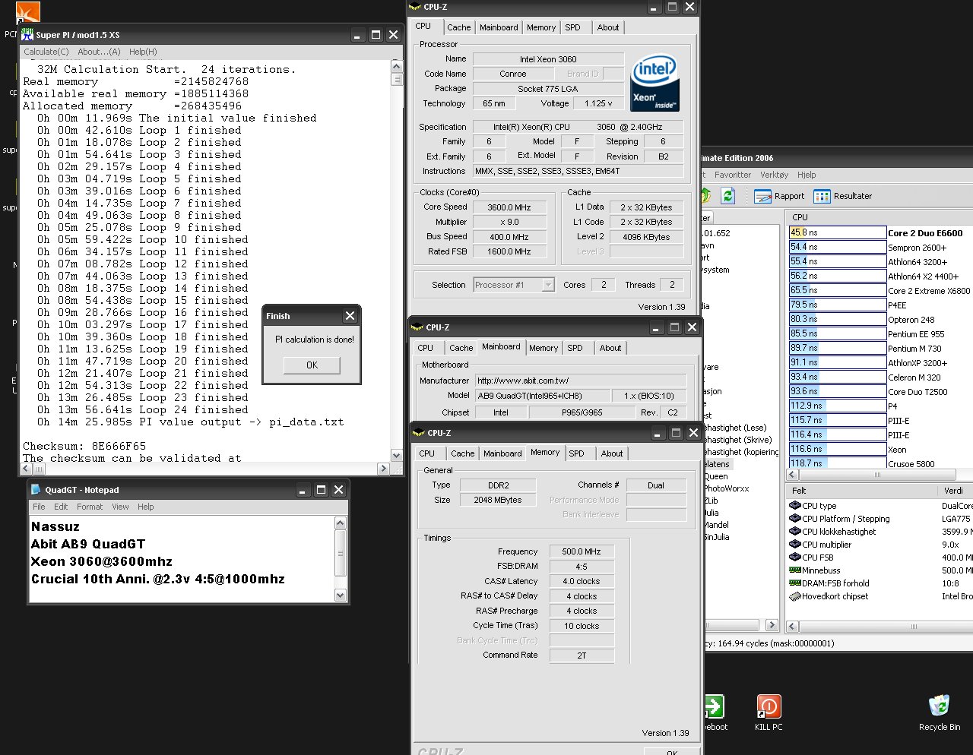Click the Manufacturer abit.com.tw field

(581, 381)
